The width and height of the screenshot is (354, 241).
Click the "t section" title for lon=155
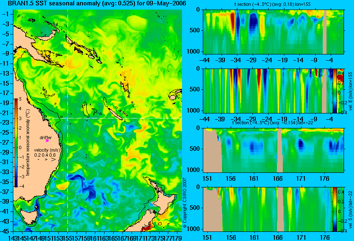[273, 4]
